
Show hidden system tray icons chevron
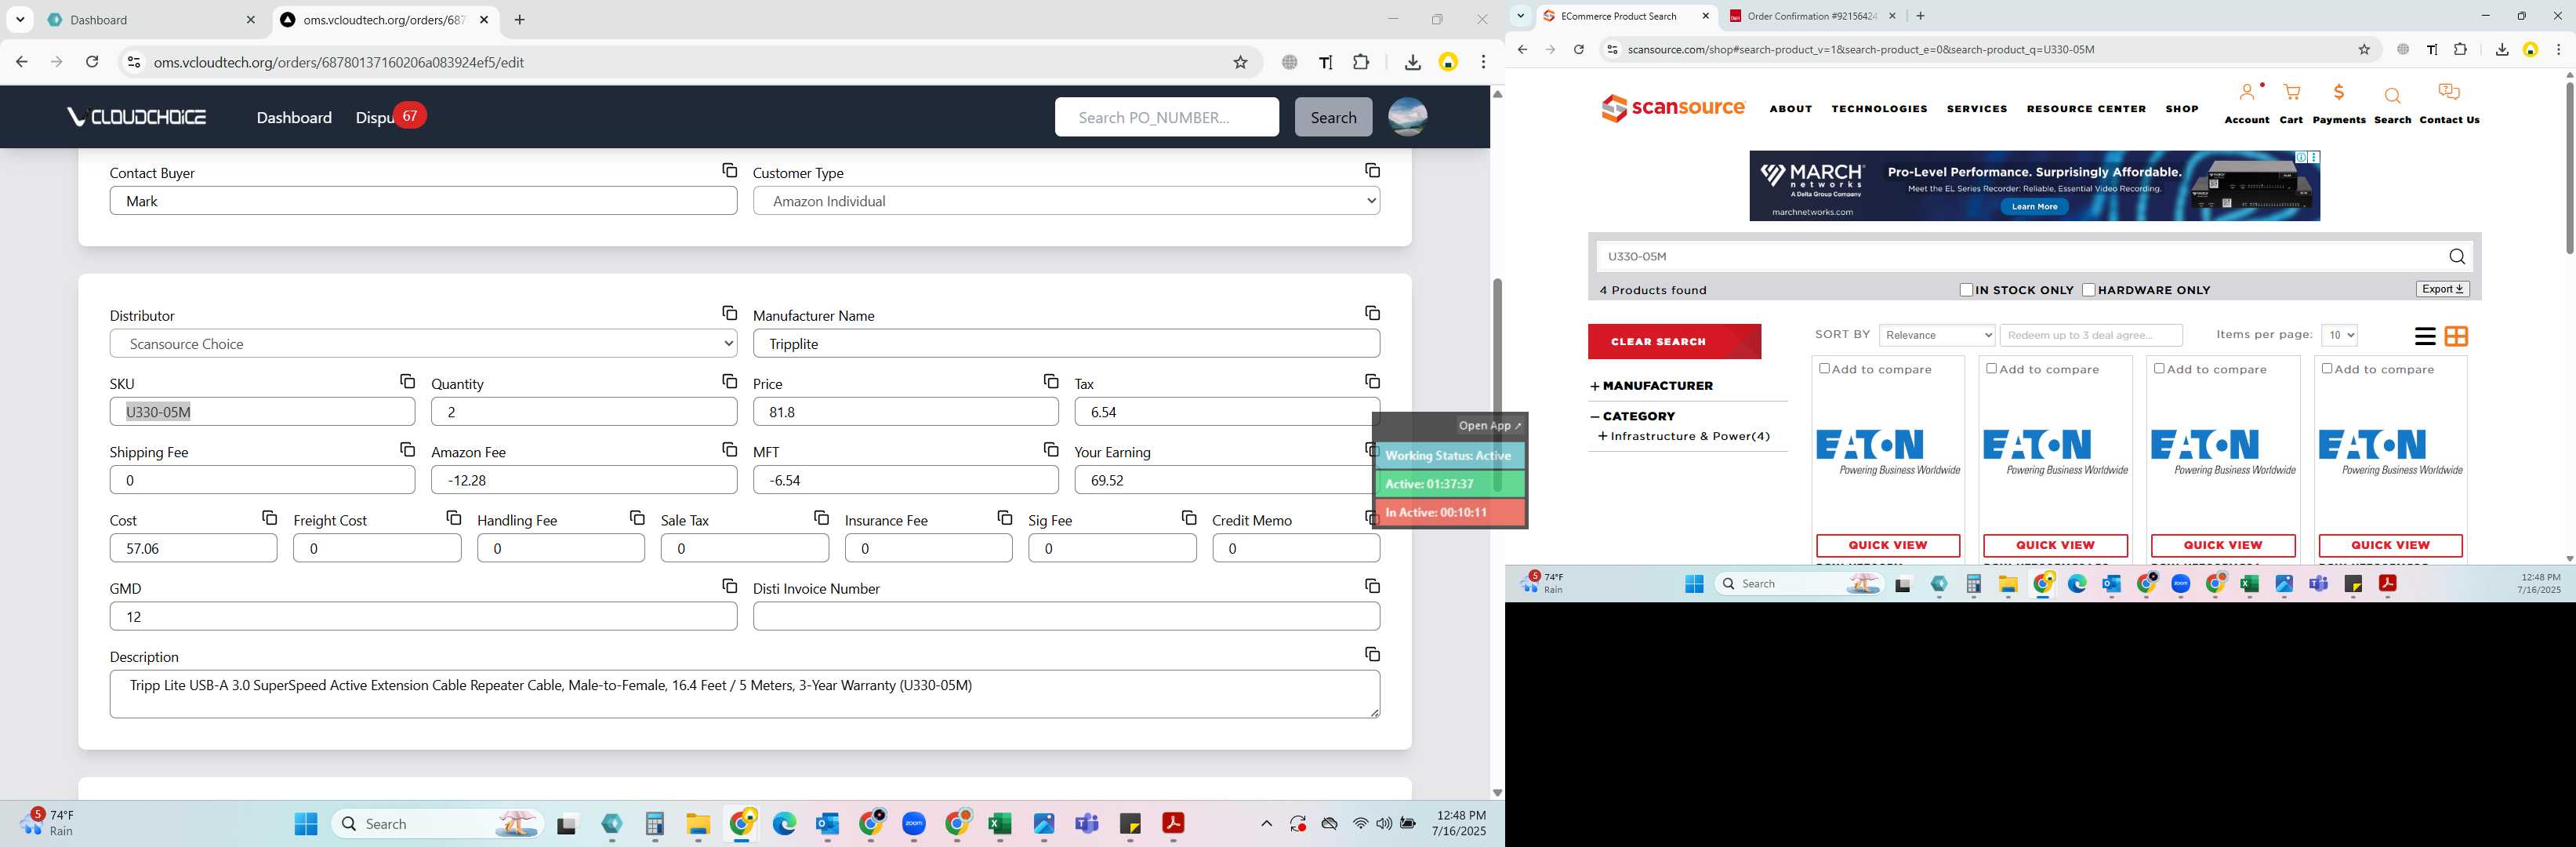point(1265,824)
